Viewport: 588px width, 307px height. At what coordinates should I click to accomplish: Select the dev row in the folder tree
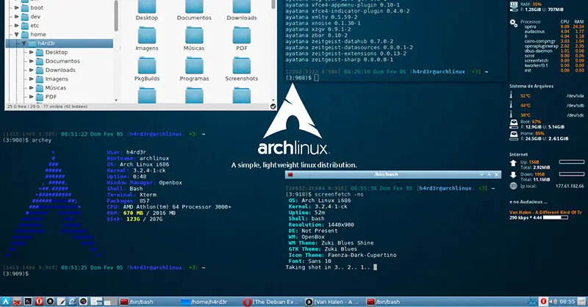tap(60, 16)
